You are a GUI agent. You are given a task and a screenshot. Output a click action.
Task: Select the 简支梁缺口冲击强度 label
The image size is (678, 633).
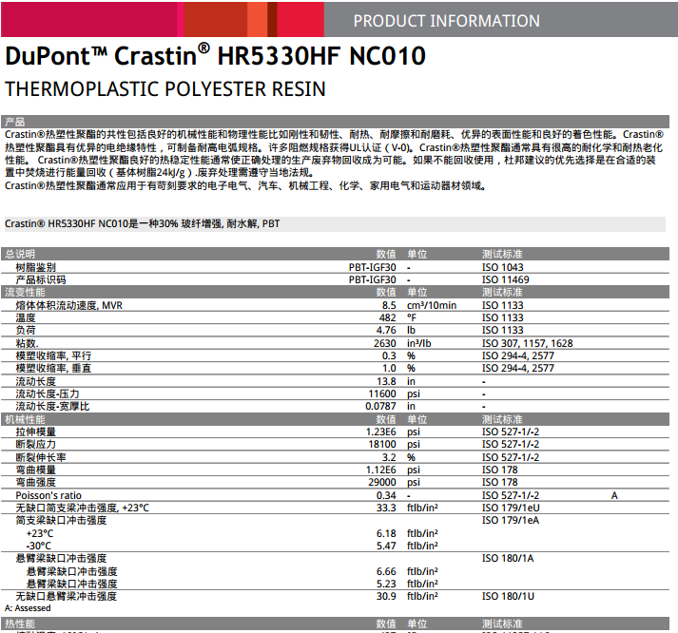(x=61, y=520)
